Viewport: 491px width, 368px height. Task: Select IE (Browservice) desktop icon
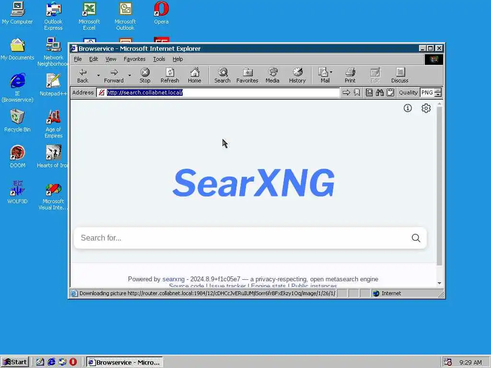[17, 88]
